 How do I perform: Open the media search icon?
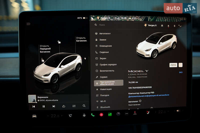pyautogui.click(x=84, y=106)
